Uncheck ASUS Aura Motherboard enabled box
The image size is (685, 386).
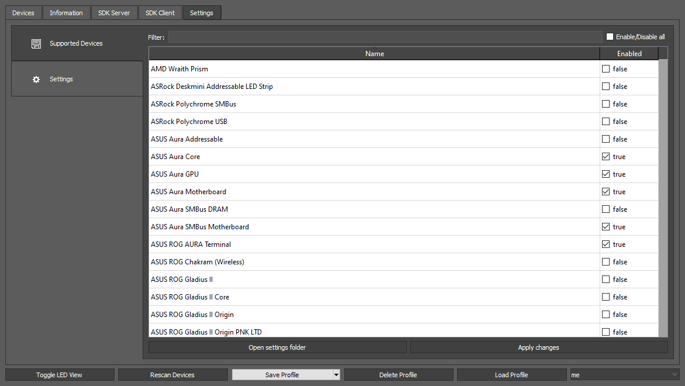(x=606, y=191)
